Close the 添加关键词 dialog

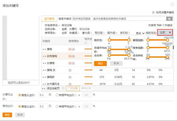172,5
